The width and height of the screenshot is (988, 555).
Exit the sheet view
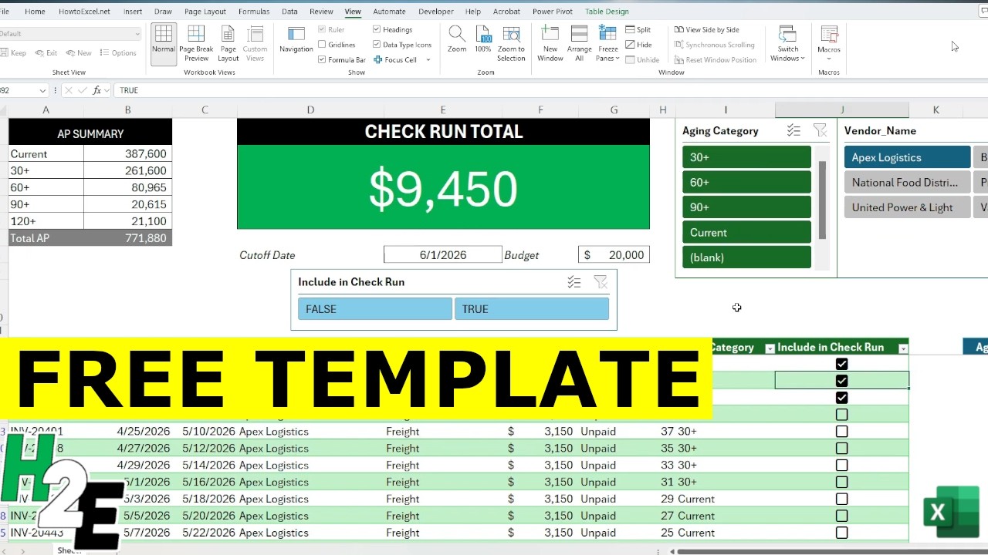(46, 53)
